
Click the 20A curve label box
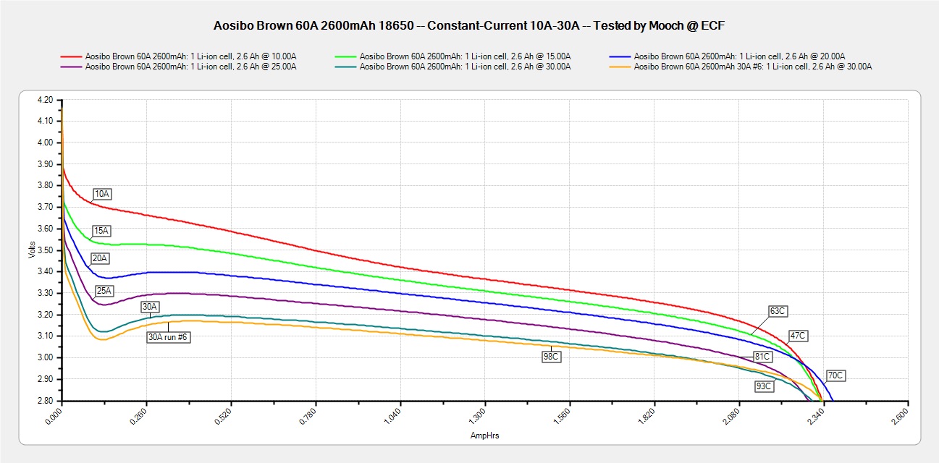coord(101,258)
